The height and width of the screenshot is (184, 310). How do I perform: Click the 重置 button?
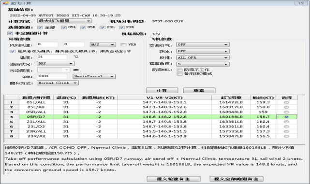point(199,90)
